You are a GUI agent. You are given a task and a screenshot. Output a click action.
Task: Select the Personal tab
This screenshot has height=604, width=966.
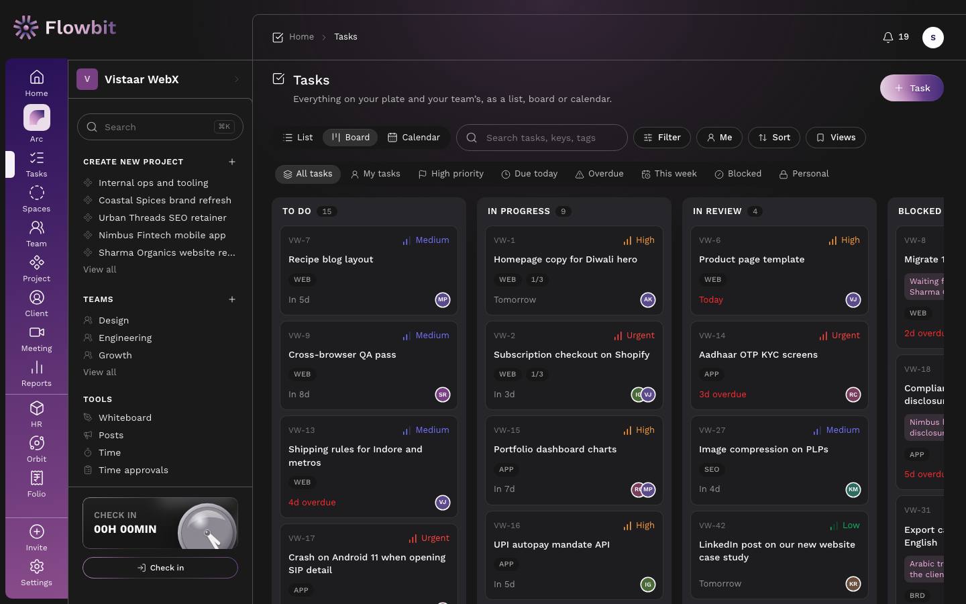[x=804, y=174]
